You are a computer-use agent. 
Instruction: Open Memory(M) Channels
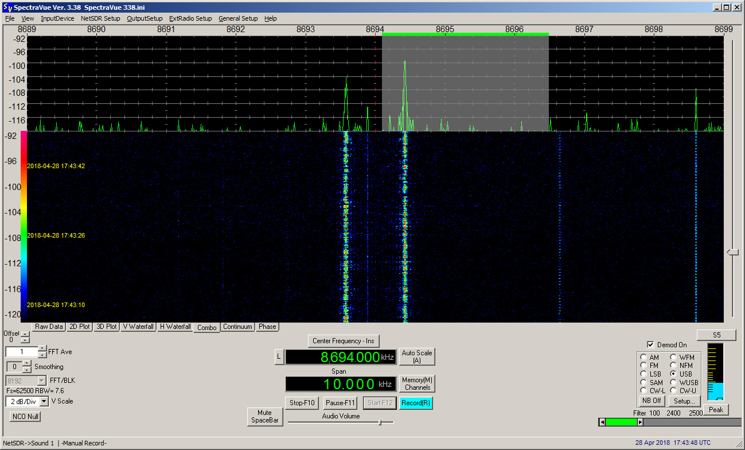coord(417,383)
